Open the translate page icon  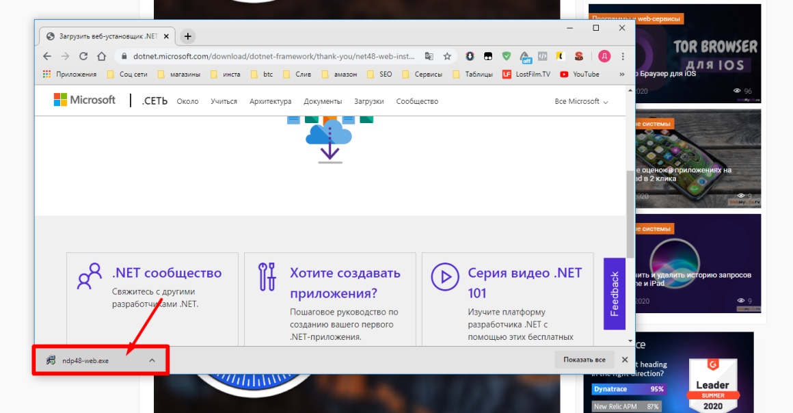[x=429, y=56]
